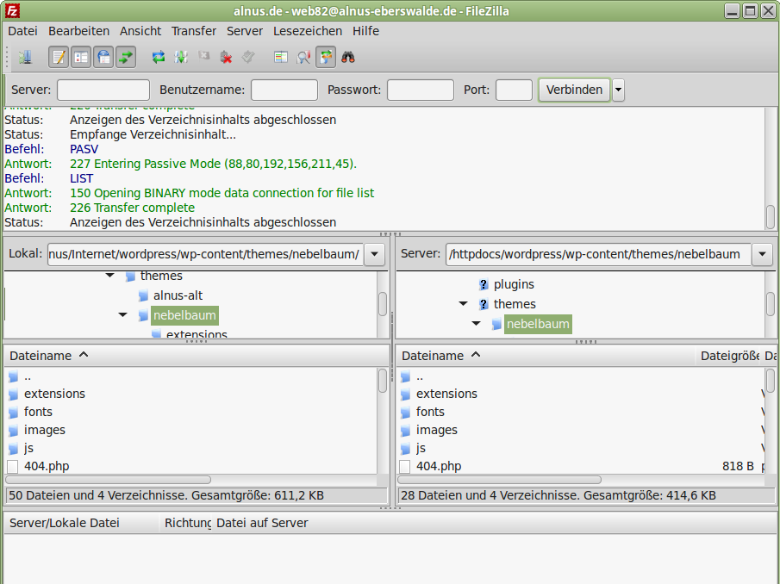Click the Server quickconnect input field
This screenshot has width=780, height=584.
103,90
